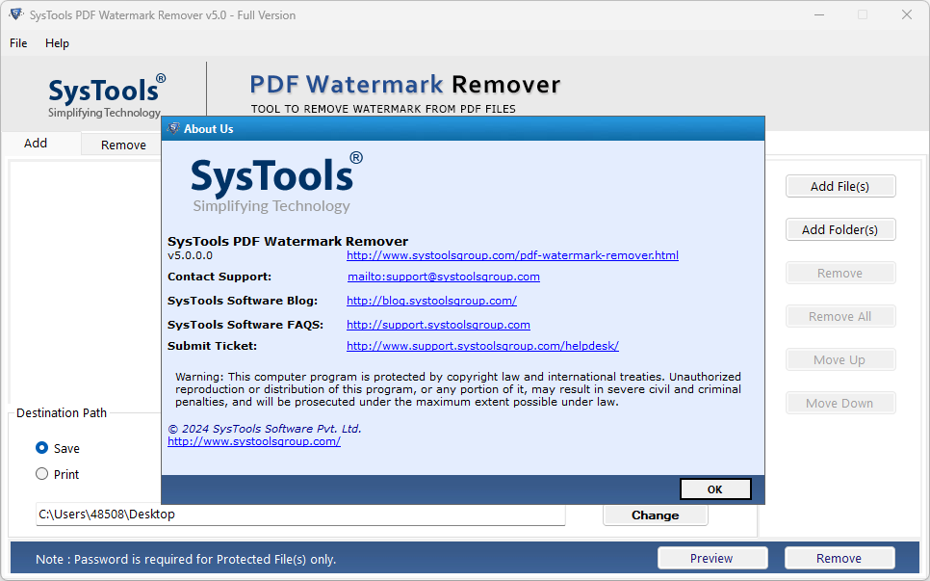
Task: Click the SysTools logo in main header
Action: tap(106, 96)
